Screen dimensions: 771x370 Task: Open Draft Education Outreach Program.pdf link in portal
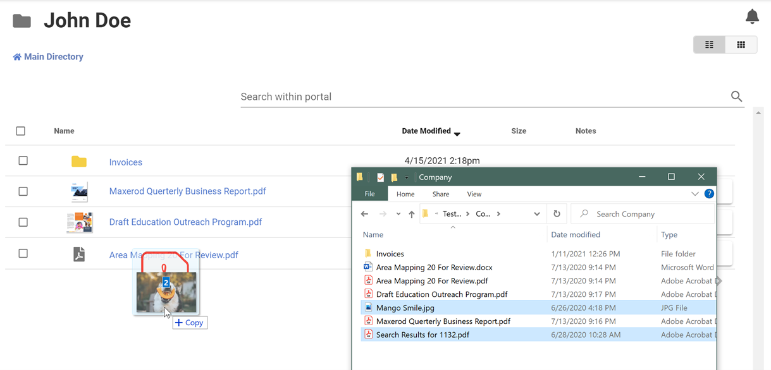pos(185,222)
